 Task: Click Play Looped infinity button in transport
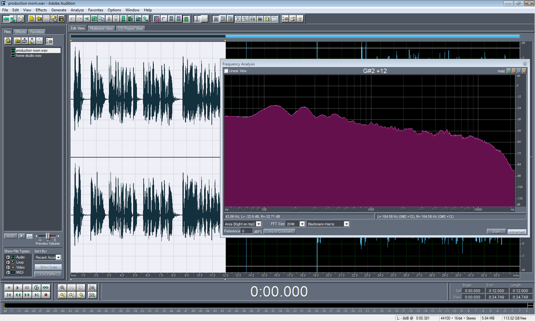(45, 288)
